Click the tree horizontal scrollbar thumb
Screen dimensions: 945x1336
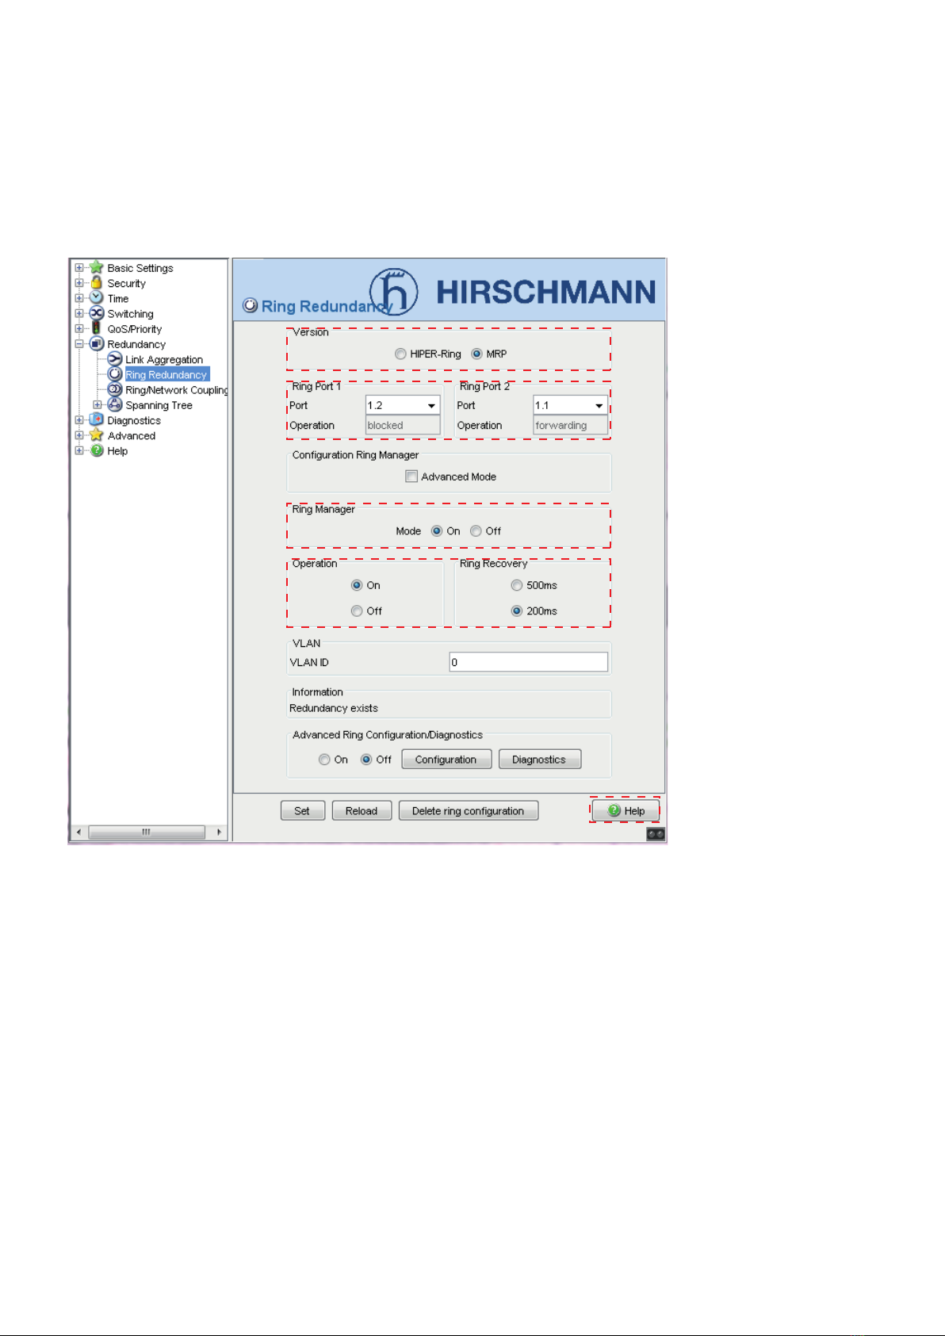(147, 832)
